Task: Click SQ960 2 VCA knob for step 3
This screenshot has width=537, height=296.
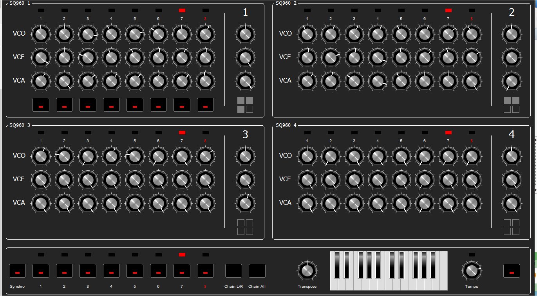Action: point(354,81)
